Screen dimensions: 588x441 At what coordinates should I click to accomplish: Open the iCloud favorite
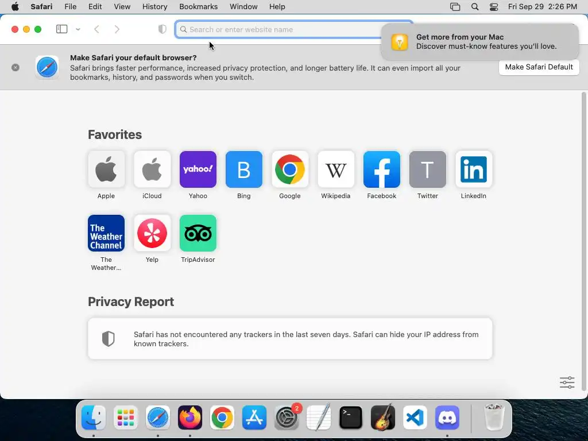pos(152,169)
